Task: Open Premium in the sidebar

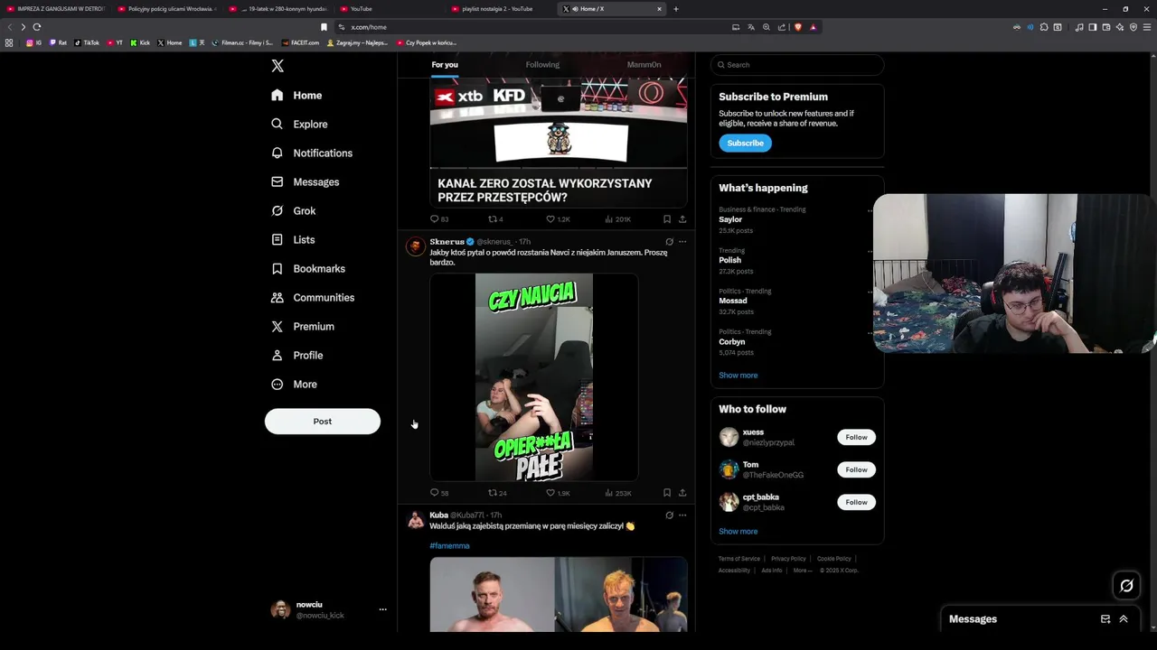Action: [x=302, y=326]
